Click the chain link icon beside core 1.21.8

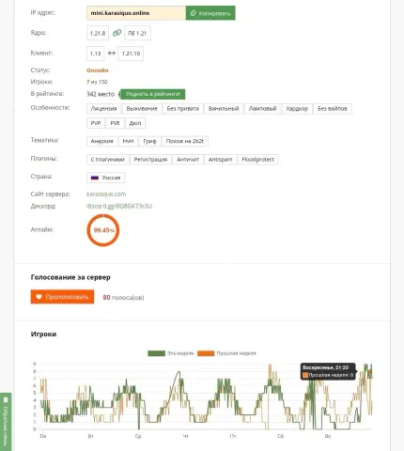tap(117, 33)
